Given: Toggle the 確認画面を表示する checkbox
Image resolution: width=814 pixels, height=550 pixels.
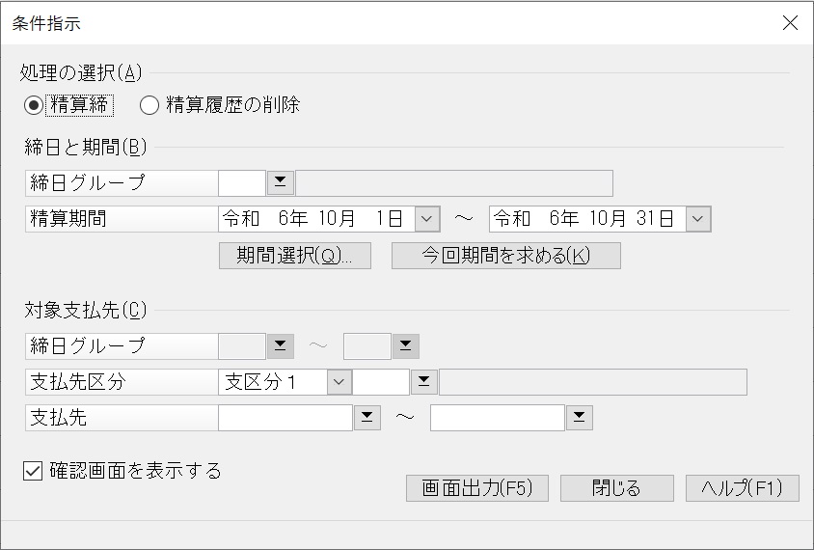Looking at the screenshot, I should point(33,471).
